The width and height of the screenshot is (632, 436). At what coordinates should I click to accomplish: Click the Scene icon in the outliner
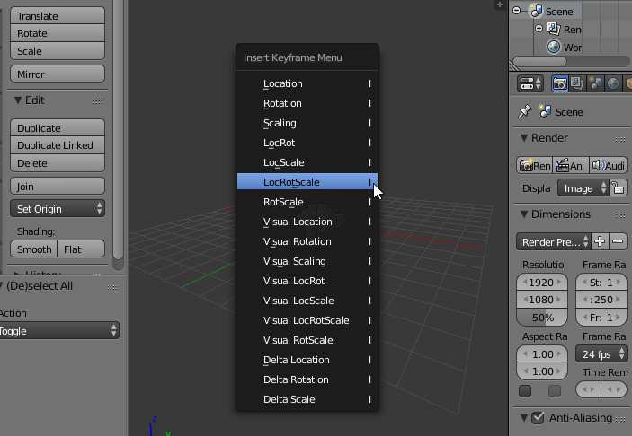coord(536,11)
